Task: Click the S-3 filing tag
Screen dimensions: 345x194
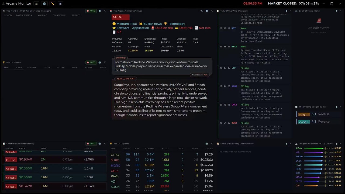Action: pos(117,32)
